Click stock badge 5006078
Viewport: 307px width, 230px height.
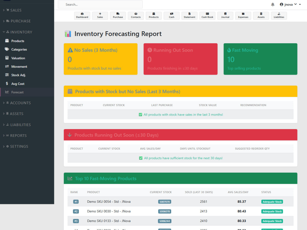coord(165,211)
